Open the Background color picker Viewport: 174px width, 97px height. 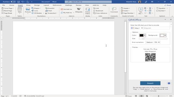tap(163, 35)
